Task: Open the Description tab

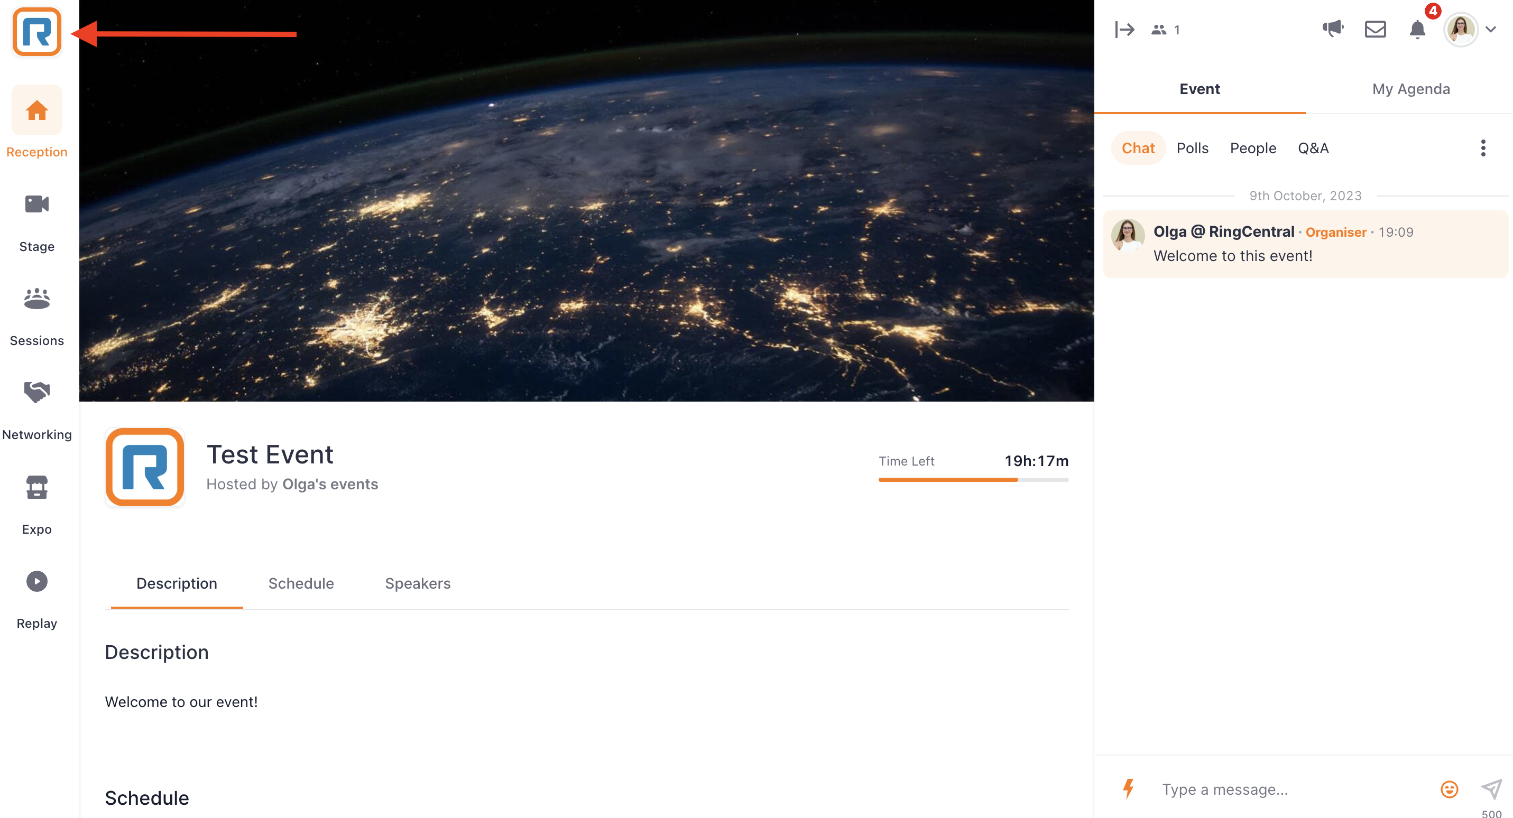Action: coord(177,583)
